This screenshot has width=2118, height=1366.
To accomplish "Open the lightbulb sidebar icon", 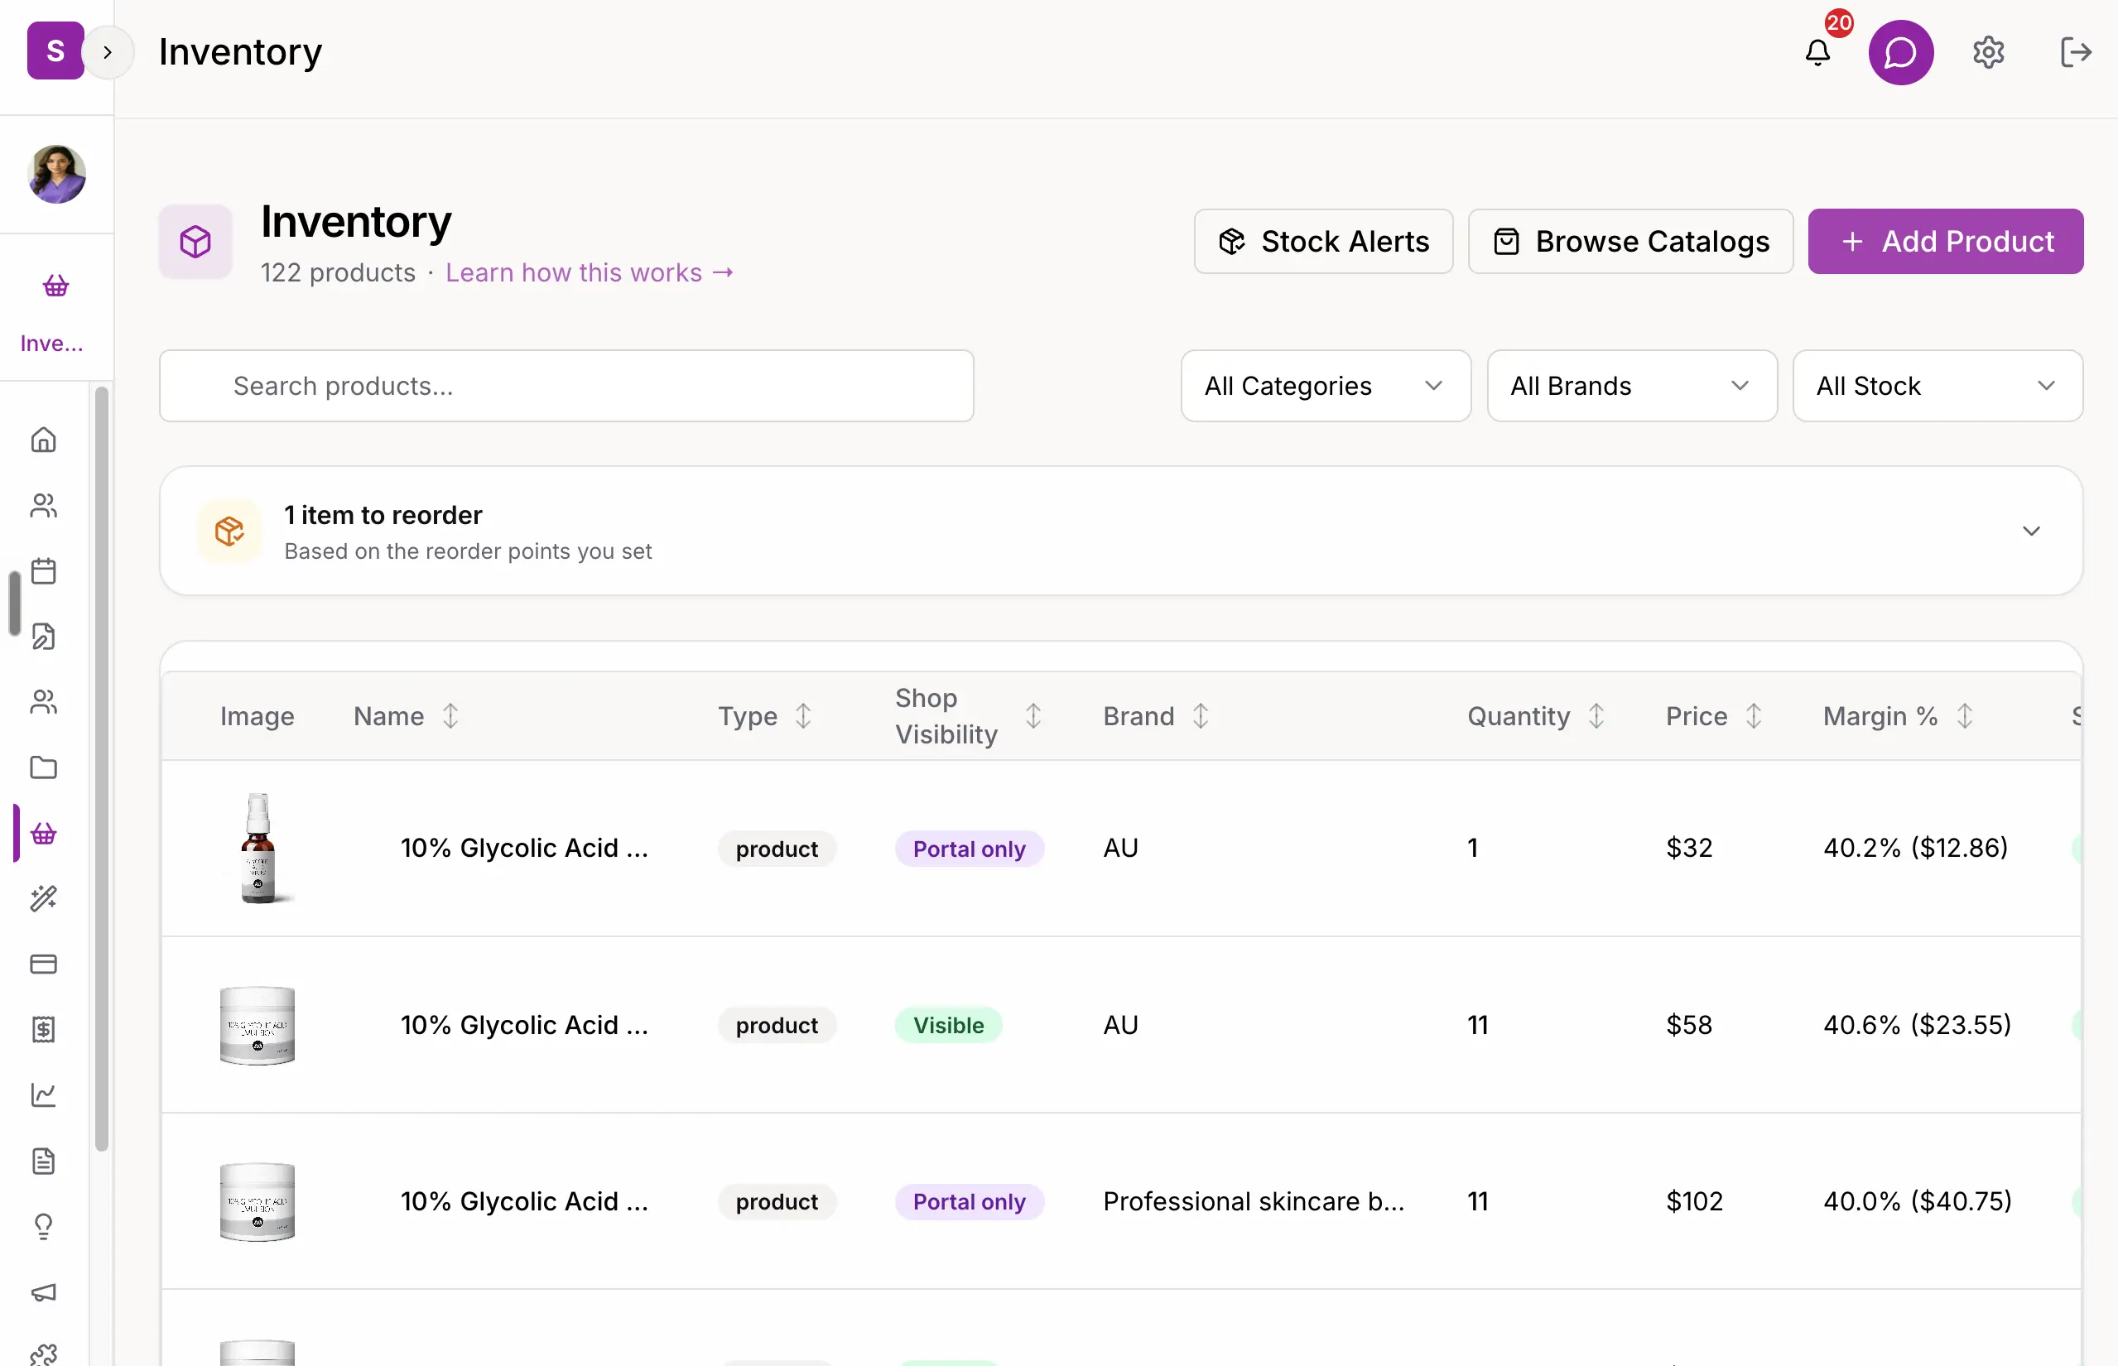I will [x=43, y=1227].
